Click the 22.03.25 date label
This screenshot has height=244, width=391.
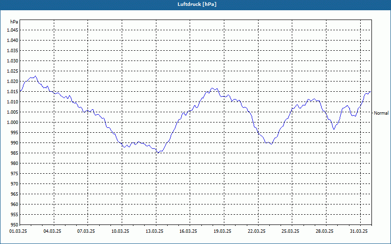(256, 231)
